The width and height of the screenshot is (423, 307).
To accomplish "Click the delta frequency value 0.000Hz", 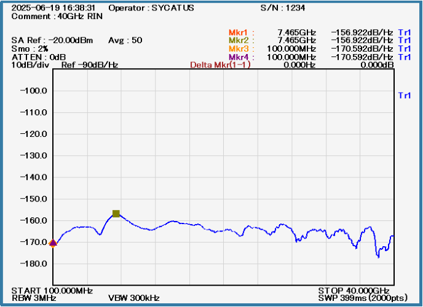I will click(x=299, y=64).
